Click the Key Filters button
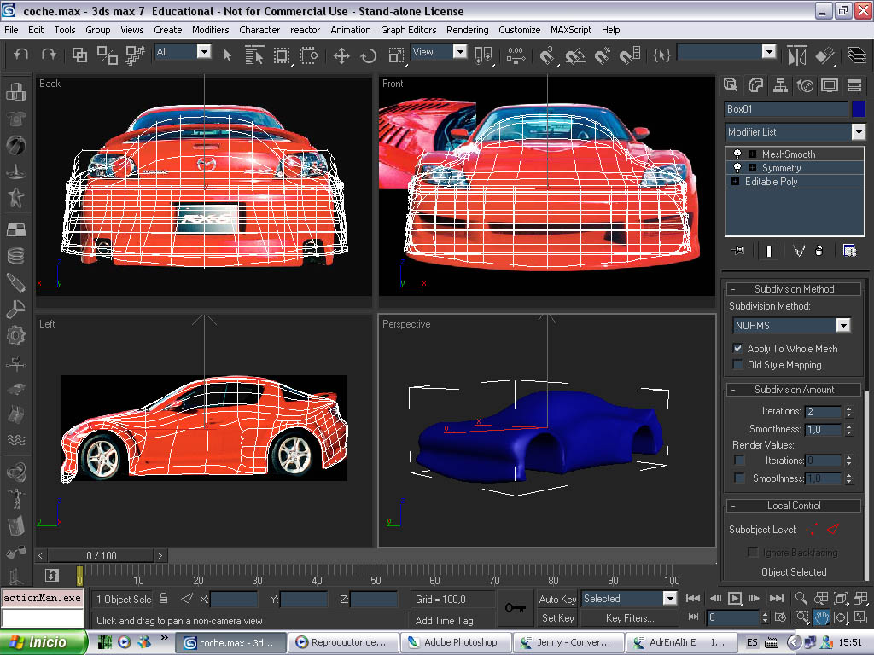The image size is (874, 655). click(x=630, y=618)
